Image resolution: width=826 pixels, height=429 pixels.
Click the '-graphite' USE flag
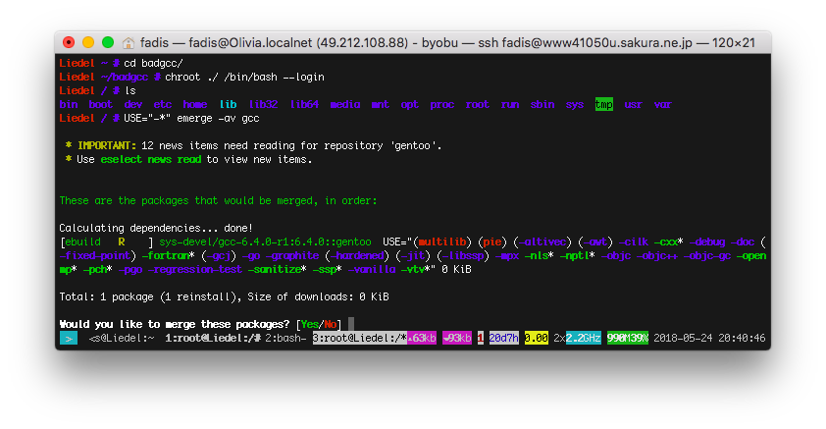pyautogui.click(x=292, y=255)
